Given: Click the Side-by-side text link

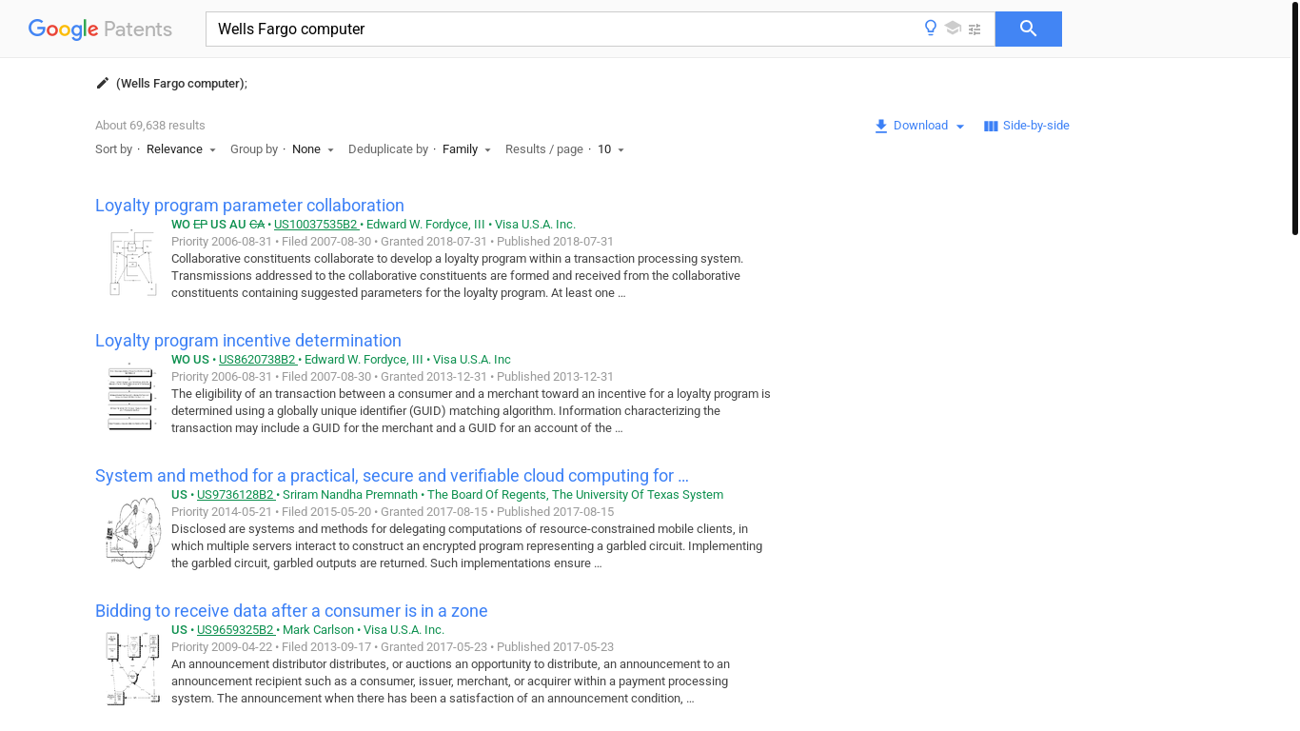Looking at the screenshot, I should click(x=1036, y=126).
